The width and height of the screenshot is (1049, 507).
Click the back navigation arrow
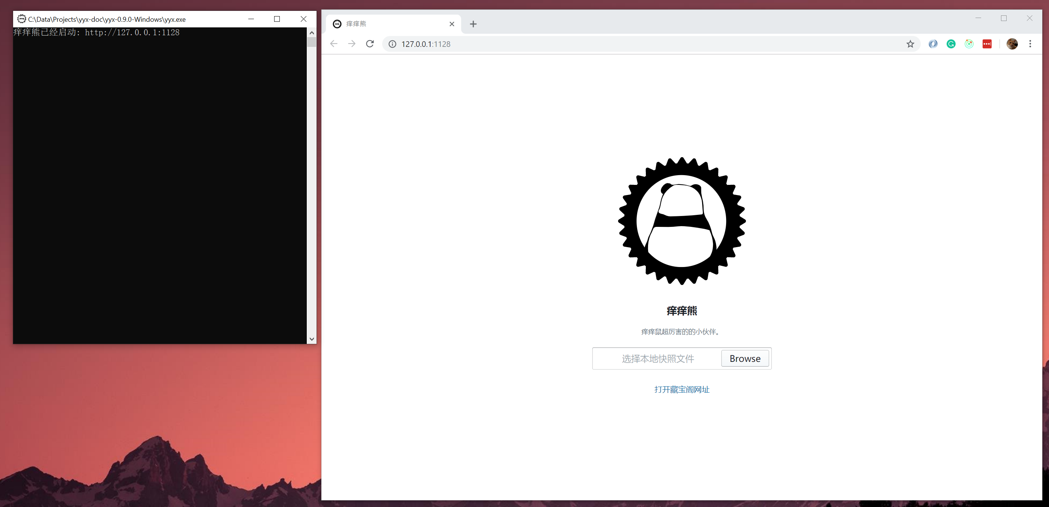pos(334,44)
